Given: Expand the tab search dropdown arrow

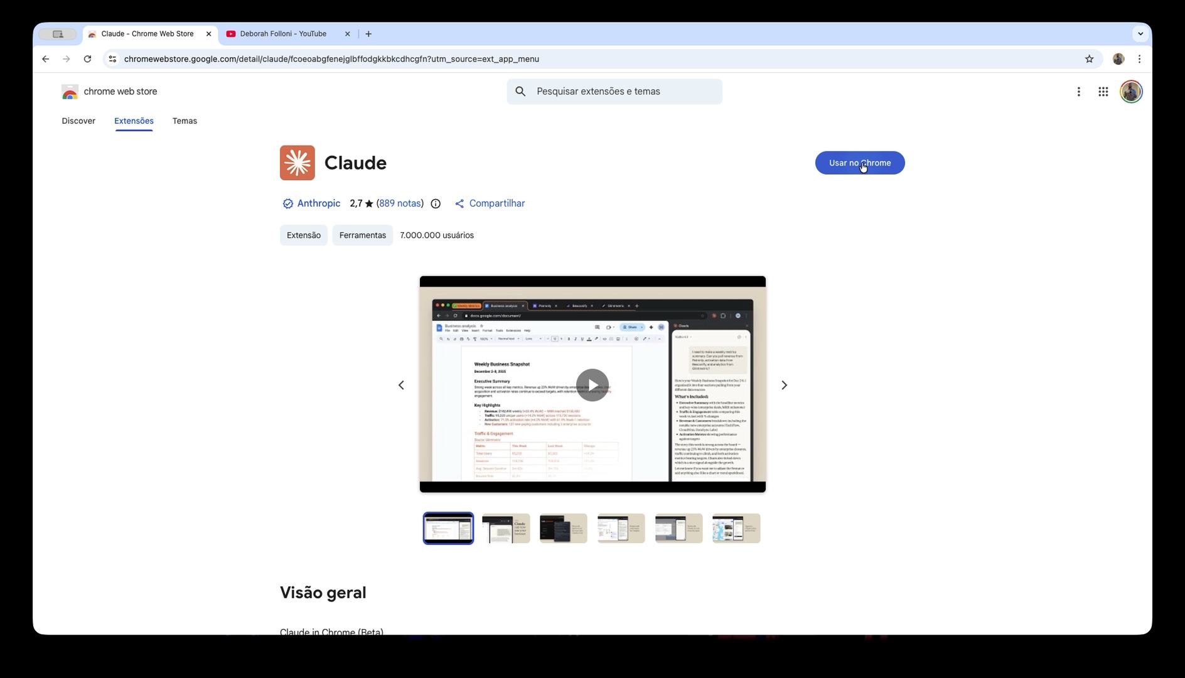Looking at the screenshot, I should tap(1140, 34).
